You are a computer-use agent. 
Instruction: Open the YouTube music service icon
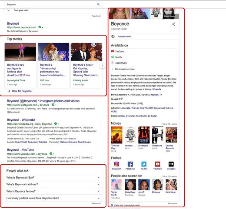pyautogui.click(x=113, y=51)
